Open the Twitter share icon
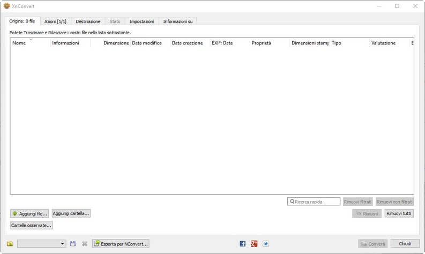The width and height of the screenshot is (425, 254). tap(265, 244)
